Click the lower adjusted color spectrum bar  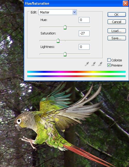76,76
